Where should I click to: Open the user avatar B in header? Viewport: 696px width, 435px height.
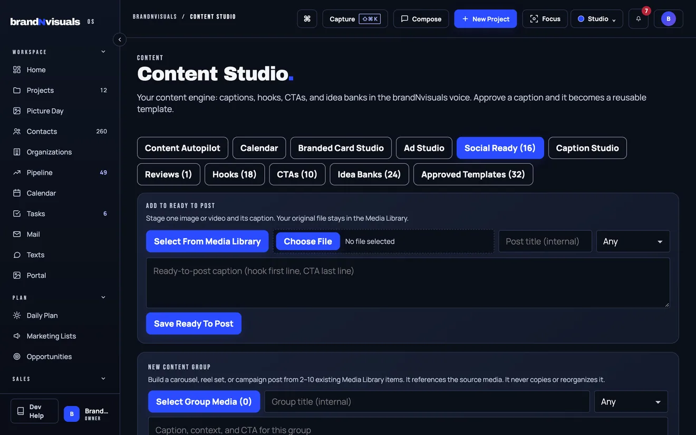pos(669,18)
